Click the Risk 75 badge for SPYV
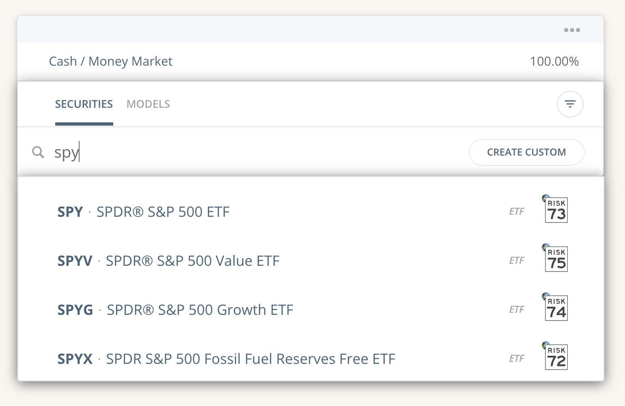This screenshot has width=625, height=406. (556, 259)
